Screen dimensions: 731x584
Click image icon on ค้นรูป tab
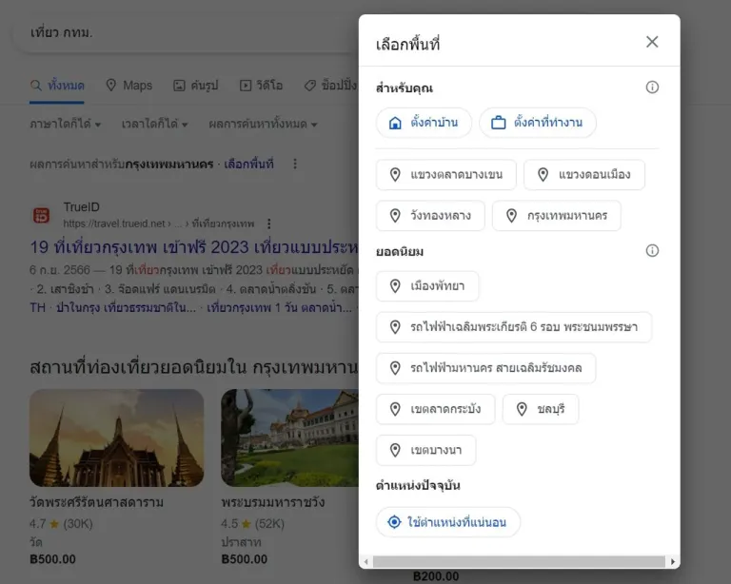pyautogui.click(x=179, y=86)
